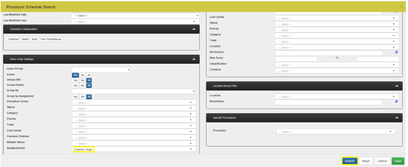
Task: Open the Grace Period dropdown
Action: coord(101,70)
